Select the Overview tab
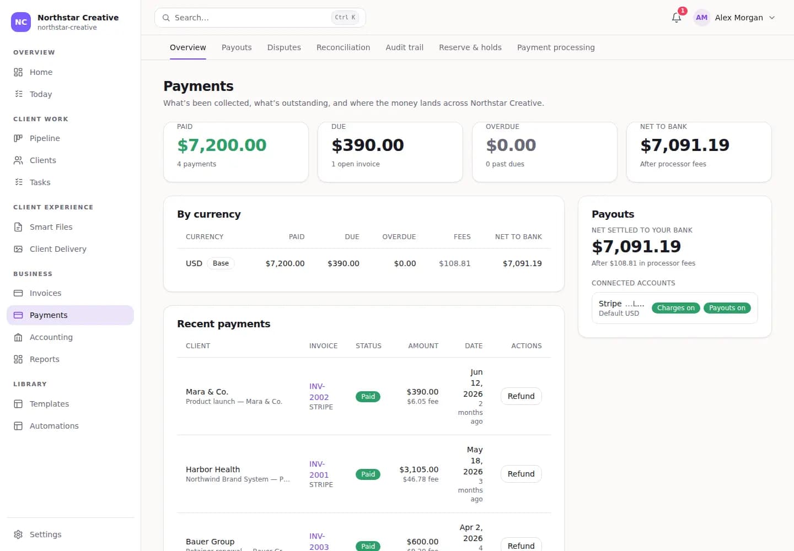Viewport: 794px width, 551px height. [188, 47]
